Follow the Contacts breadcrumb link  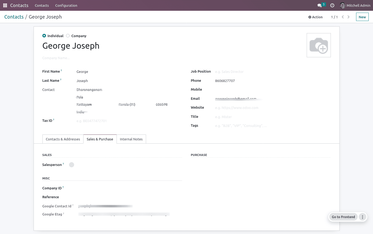pyautogui.click(x=14, y=17)
